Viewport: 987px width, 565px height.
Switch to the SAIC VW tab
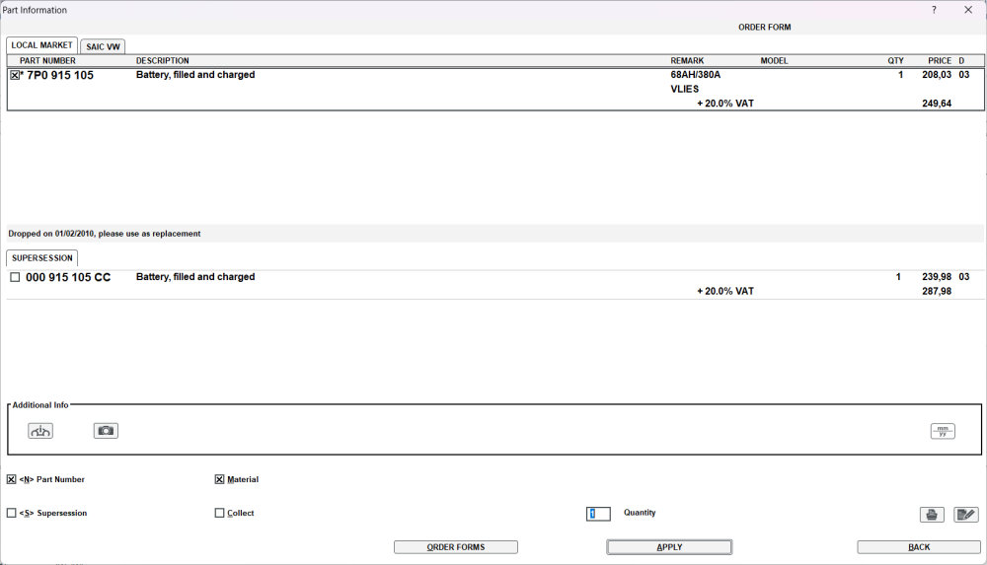point(103,46)
